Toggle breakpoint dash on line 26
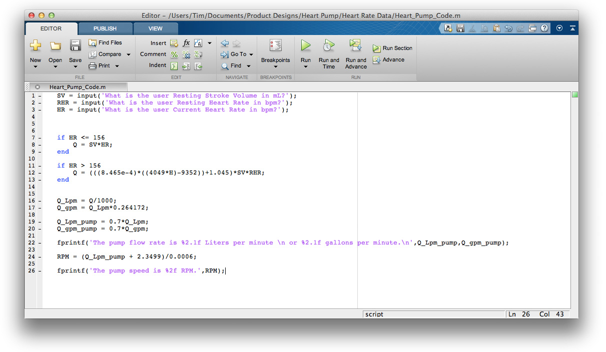The height and width of the screenshot is (352, 606). click(x=40, y=270)
